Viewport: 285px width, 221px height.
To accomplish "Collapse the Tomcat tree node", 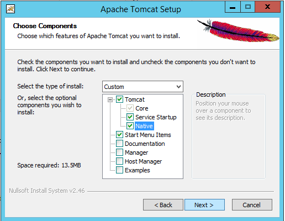I will (x=110, y=99).
